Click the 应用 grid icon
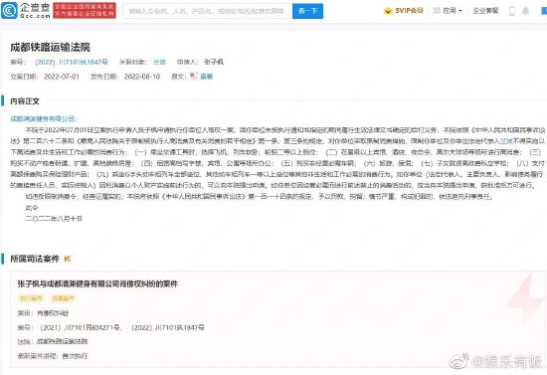 437,11
